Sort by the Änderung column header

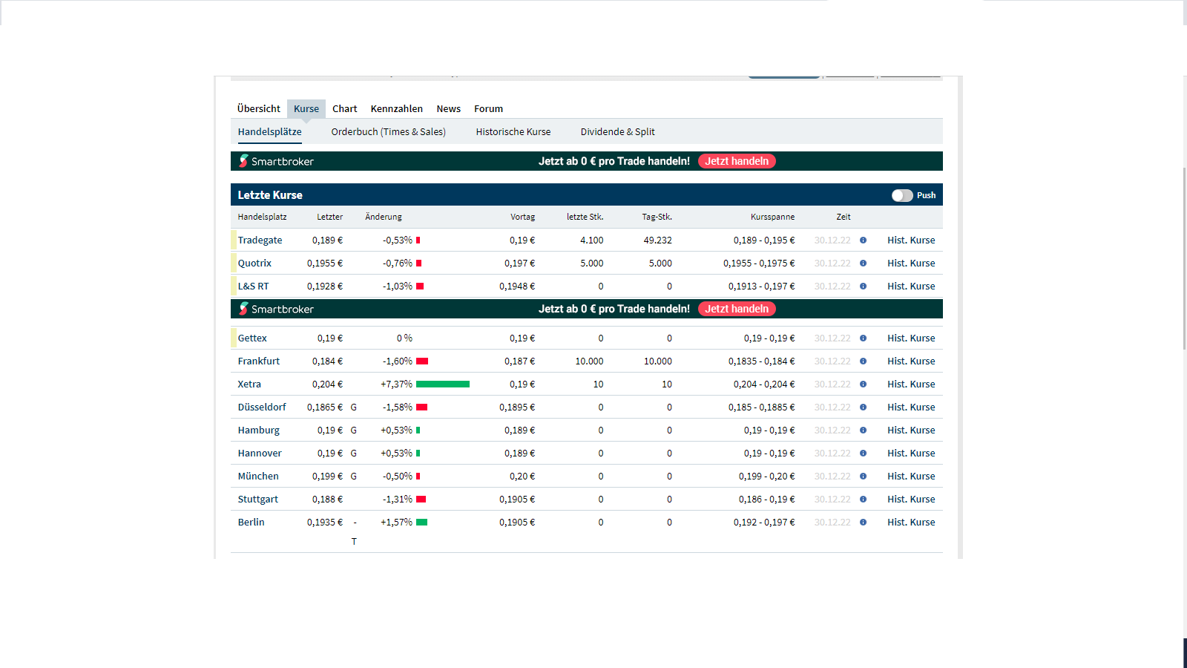[383, 217]
